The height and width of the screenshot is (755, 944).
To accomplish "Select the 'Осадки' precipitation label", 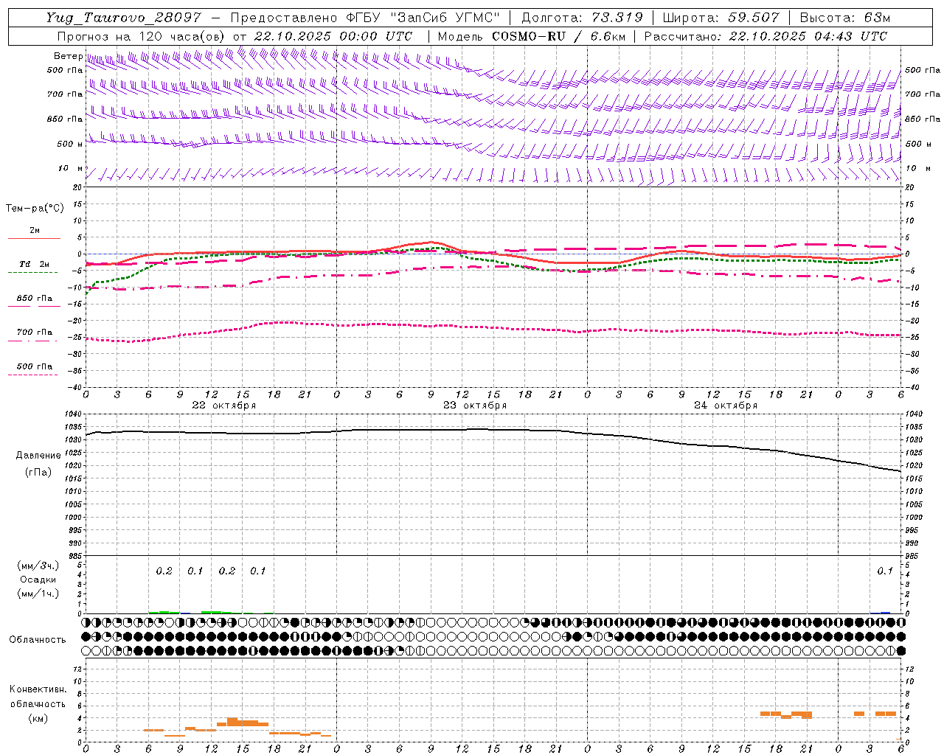I will 38,580.
